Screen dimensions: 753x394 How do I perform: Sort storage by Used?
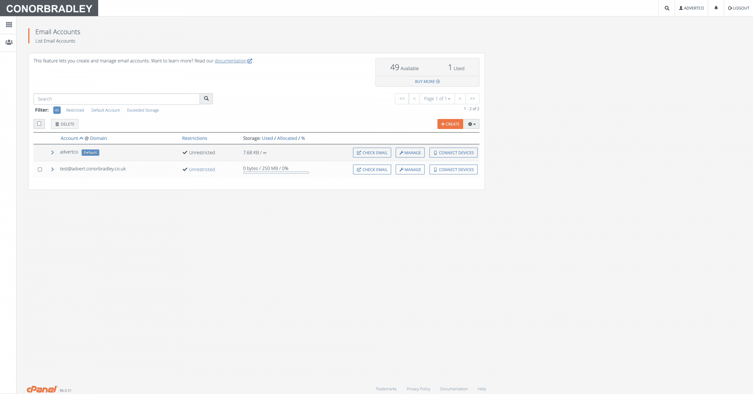[x=267, y=138]
